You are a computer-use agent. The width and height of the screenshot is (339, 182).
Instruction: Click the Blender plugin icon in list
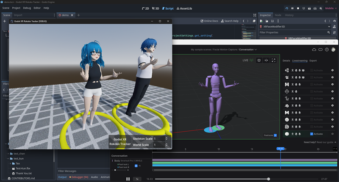point(287,105)
